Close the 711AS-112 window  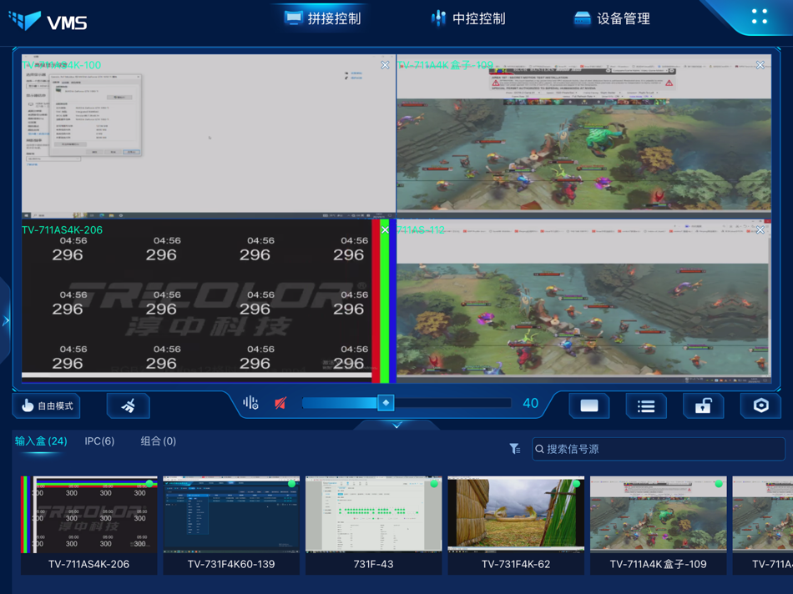tap(760, 230)
